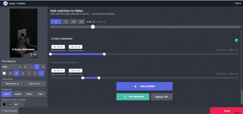Remove the 'A Scary Halloween' subtitle

click(x=234, y=50)
